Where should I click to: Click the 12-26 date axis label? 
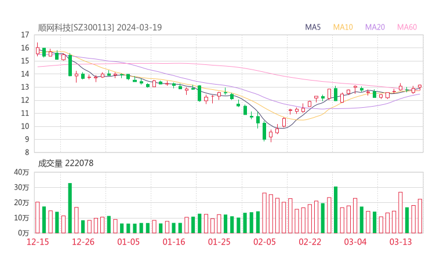pos(83,242)
